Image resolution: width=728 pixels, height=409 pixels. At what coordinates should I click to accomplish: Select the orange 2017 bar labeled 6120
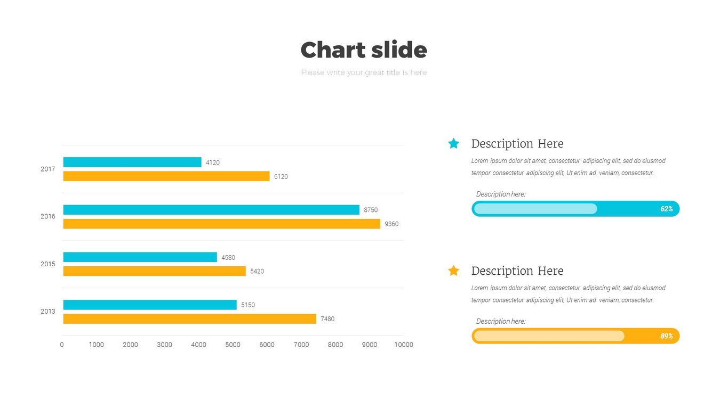point(166,176)
